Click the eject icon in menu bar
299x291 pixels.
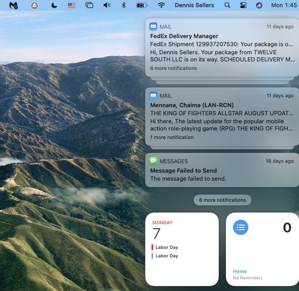tap(35, 5)
